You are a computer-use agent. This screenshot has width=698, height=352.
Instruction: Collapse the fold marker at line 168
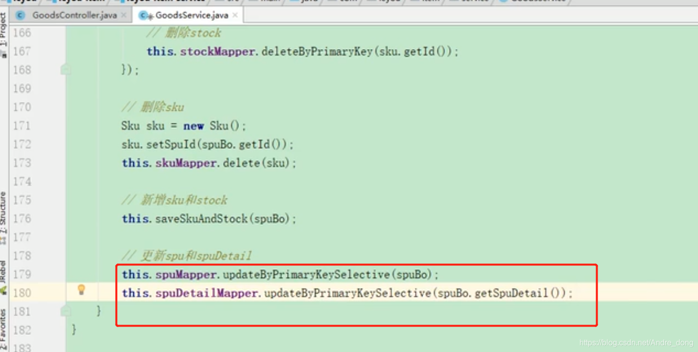(66, 70)
